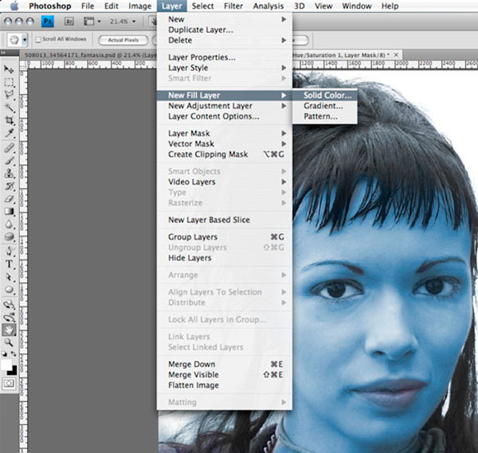Click the white foreground color swatch
The image size is (478, 453).
pyautogui.click(x=7, y=364)
